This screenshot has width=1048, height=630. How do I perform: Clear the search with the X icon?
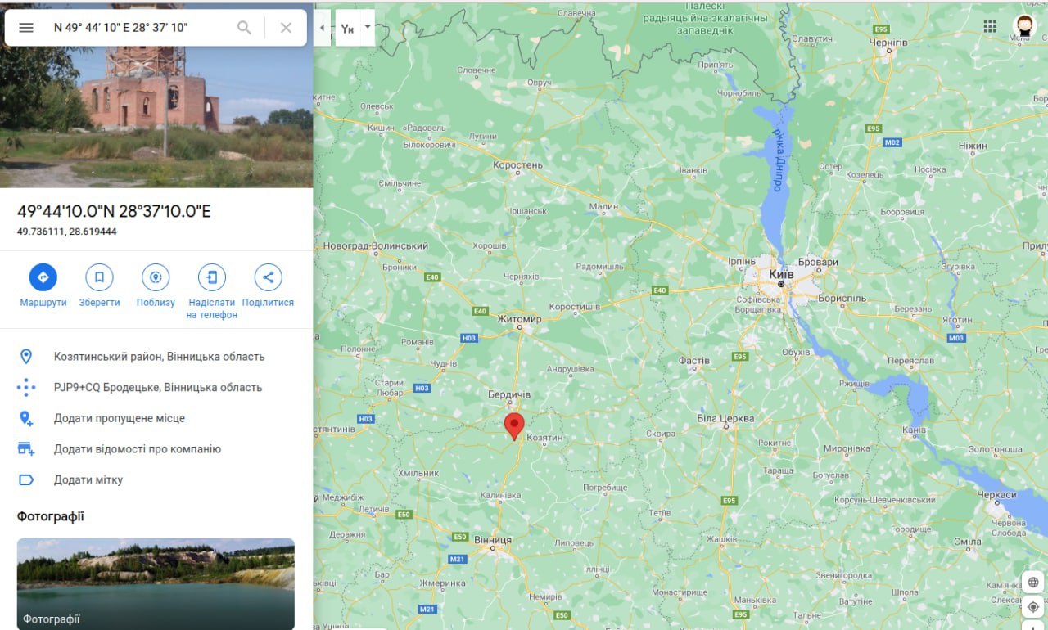coord(286,28)
